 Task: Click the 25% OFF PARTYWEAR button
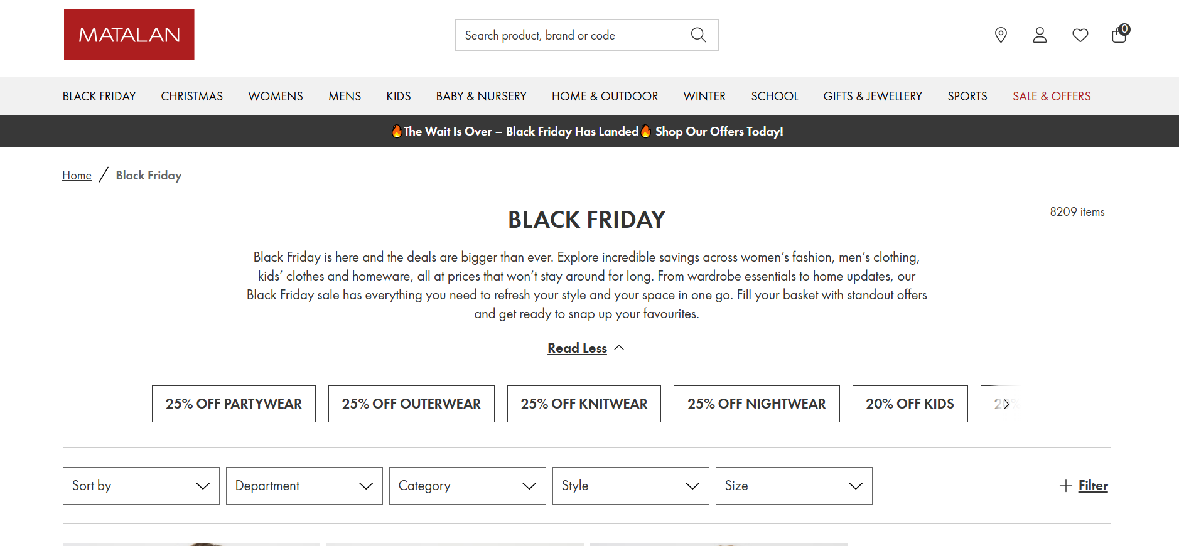coord(233,404)
